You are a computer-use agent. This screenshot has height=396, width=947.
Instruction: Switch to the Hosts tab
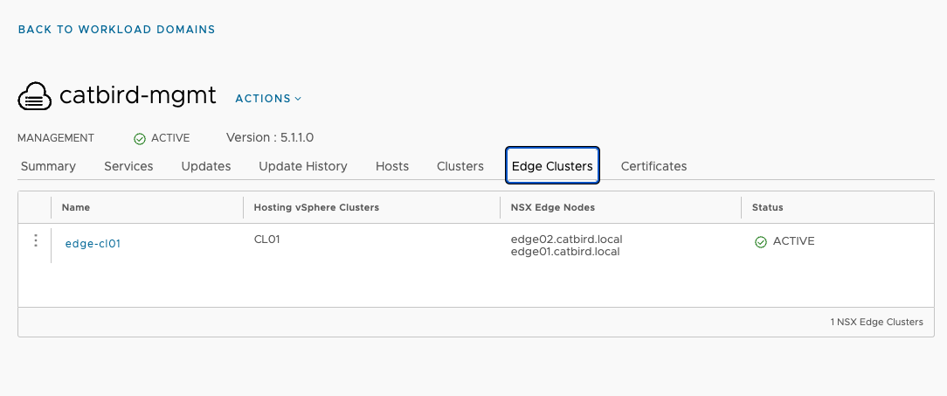pos(392,166)
